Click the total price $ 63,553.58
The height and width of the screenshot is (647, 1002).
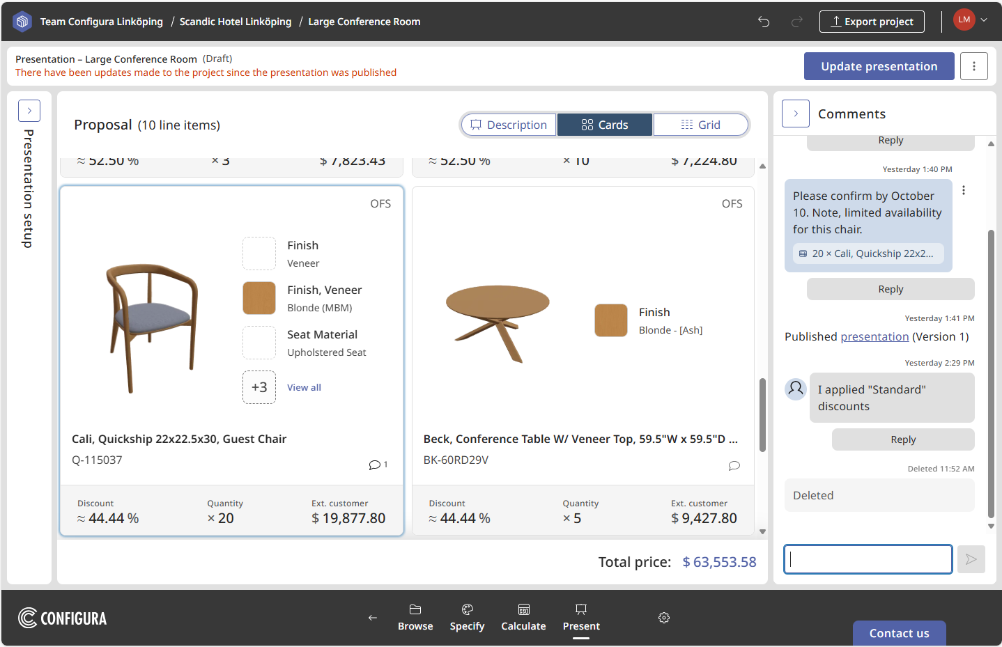[719, 562]
